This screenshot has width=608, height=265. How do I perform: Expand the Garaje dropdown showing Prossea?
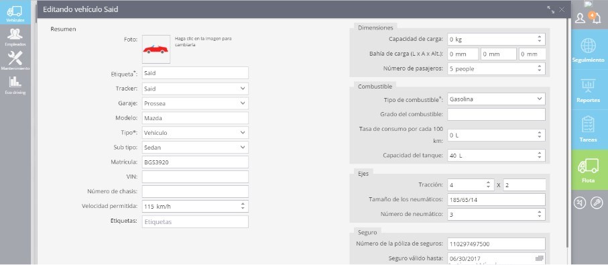coord(195,103)
